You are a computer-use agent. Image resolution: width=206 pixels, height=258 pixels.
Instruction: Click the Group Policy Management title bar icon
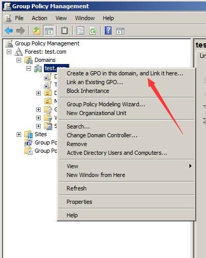[7, 6]
